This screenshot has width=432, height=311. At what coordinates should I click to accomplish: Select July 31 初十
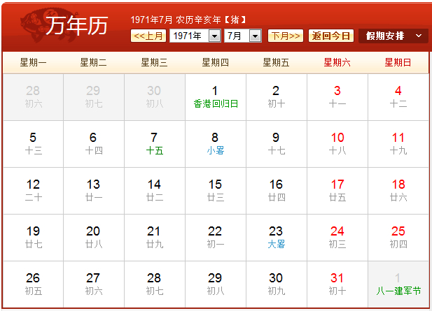click(337, 284)
